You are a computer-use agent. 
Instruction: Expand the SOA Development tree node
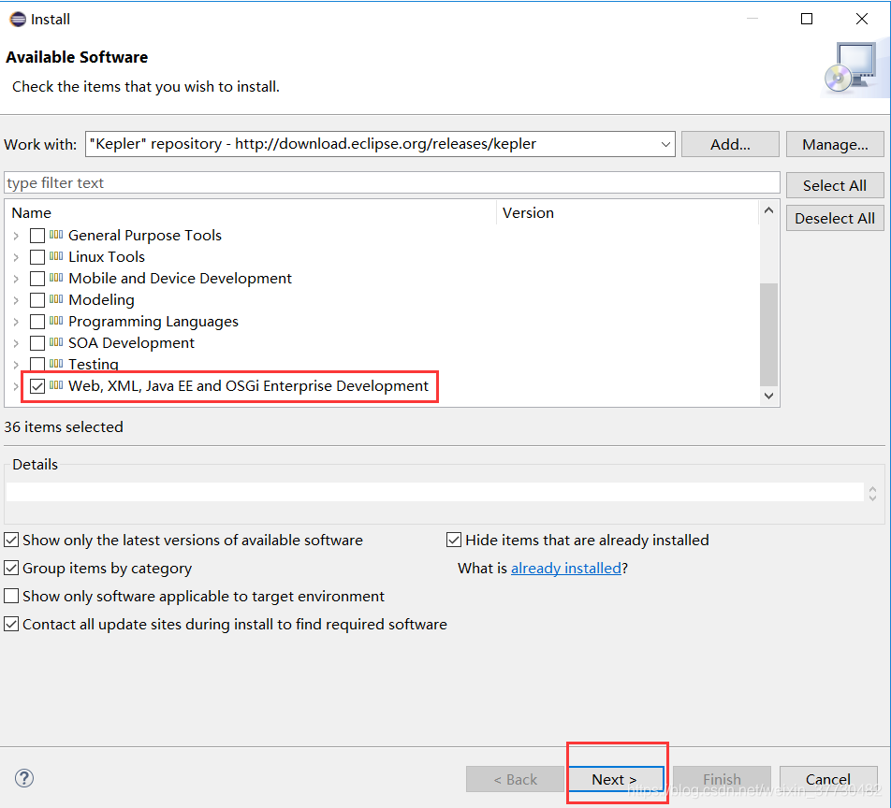point(16,343)
